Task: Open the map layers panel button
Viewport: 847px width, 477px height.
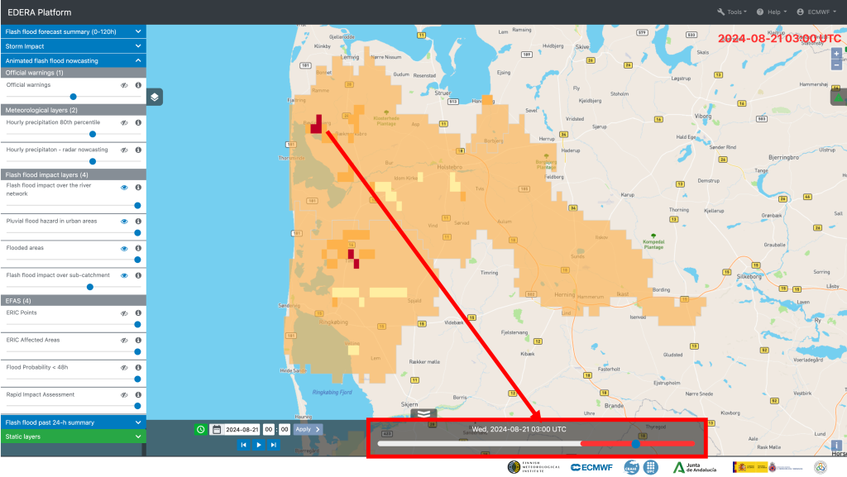Action: pos(155,97)
